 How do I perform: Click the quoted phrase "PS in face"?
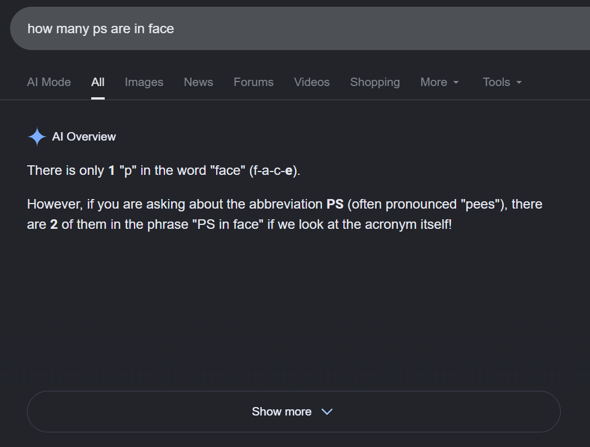[227, 224]
